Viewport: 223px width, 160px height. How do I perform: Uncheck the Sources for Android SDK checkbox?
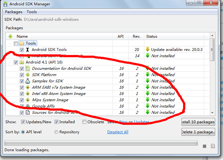coord(22,113)
